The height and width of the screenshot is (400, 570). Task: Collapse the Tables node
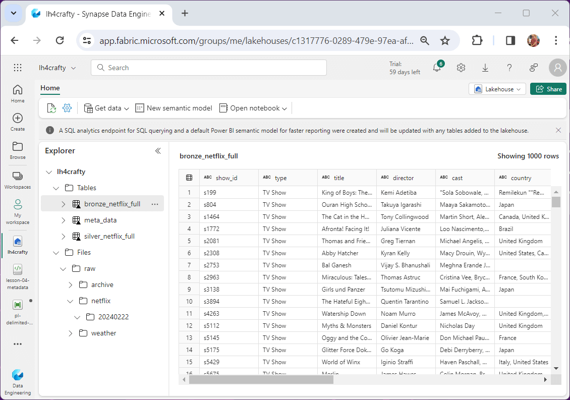pyautogui.click(x=56, y=188)
